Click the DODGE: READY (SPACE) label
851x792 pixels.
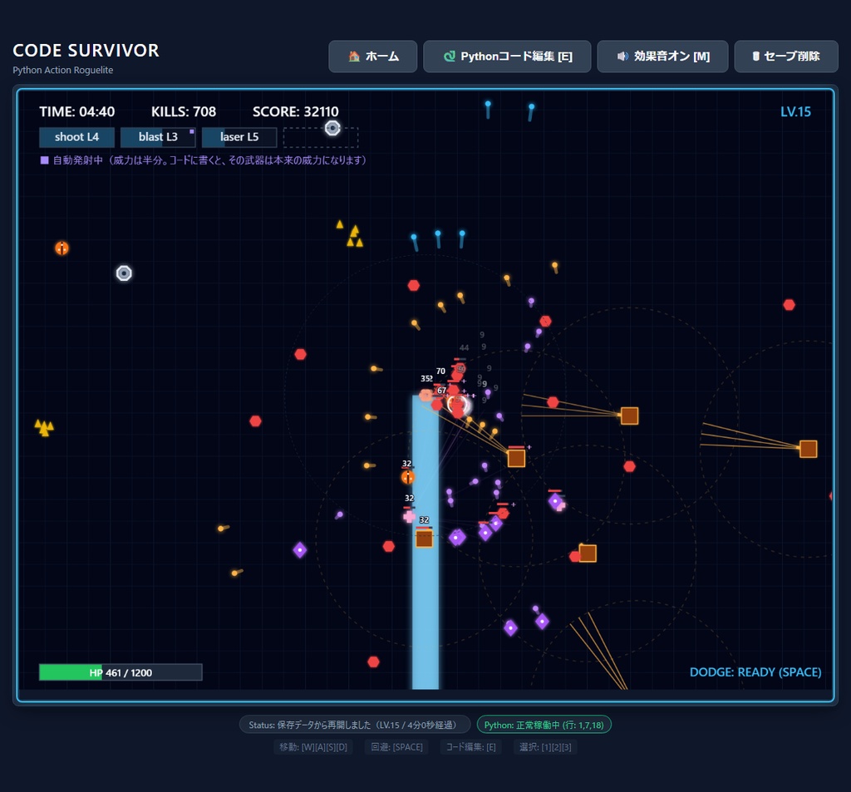click(x=755, y=672)
